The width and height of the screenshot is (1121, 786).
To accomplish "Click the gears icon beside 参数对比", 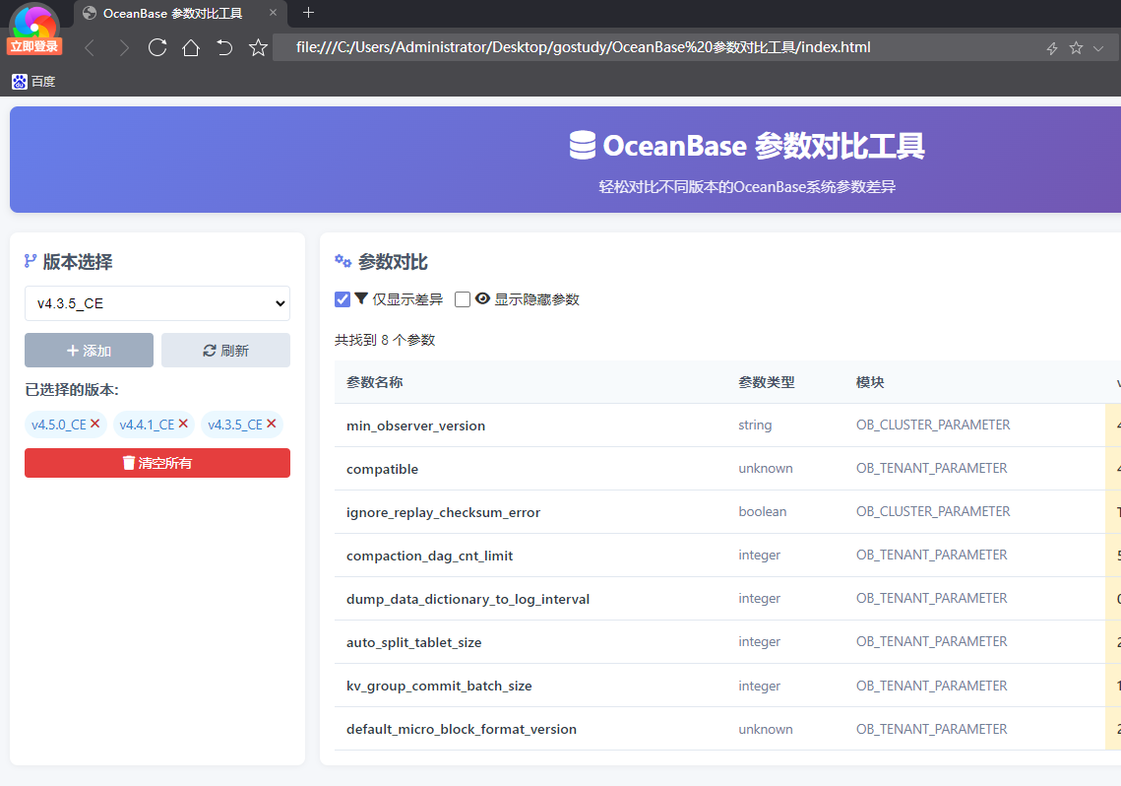I will point(343,261).
